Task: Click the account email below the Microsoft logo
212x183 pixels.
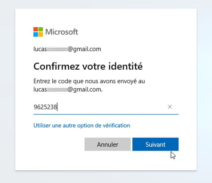Action: 67,49
